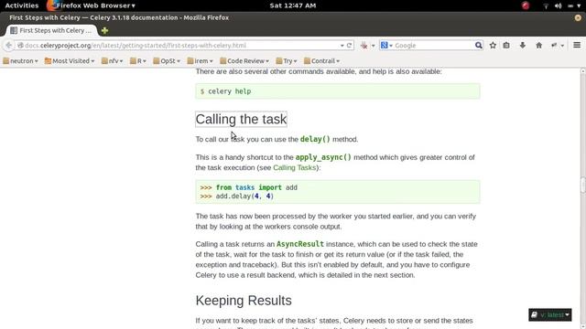The image size is (586, 329).
Task: Open the Activities overview
Action: tap(22, 5)
